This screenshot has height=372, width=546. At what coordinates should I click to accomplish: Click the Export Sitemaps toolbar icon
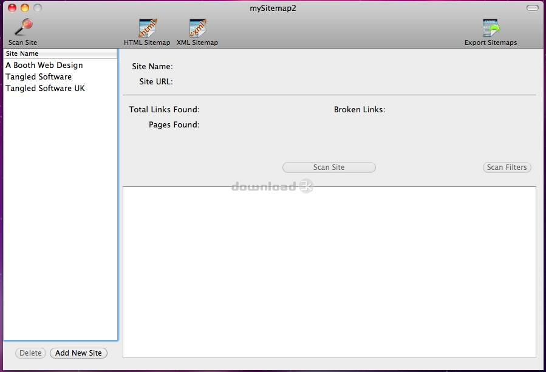click(491, 29)
